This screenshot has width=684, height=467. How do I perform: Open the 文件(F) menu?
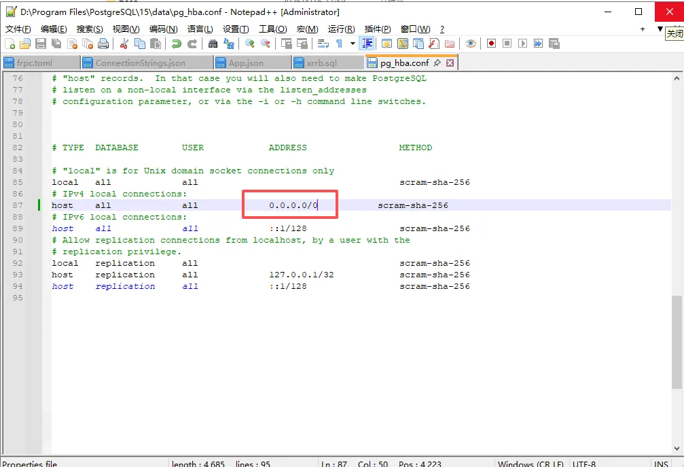pos(18,29)
